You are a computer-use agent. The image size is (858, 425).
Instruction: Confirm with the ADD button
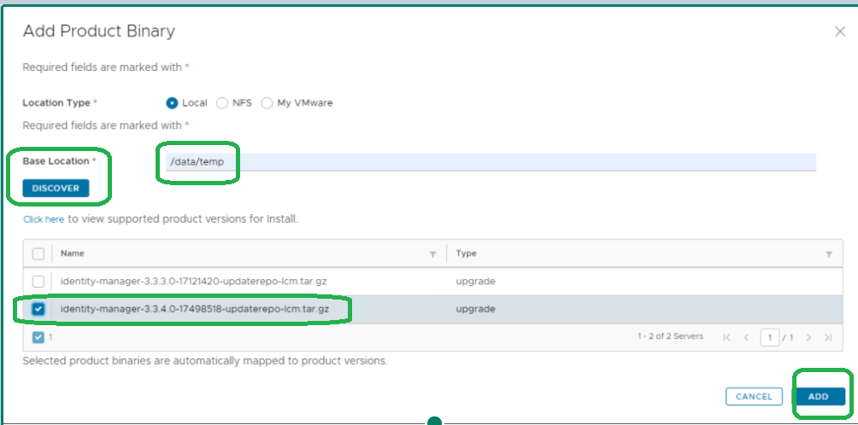pyautogui.click(x=819, y=397)
